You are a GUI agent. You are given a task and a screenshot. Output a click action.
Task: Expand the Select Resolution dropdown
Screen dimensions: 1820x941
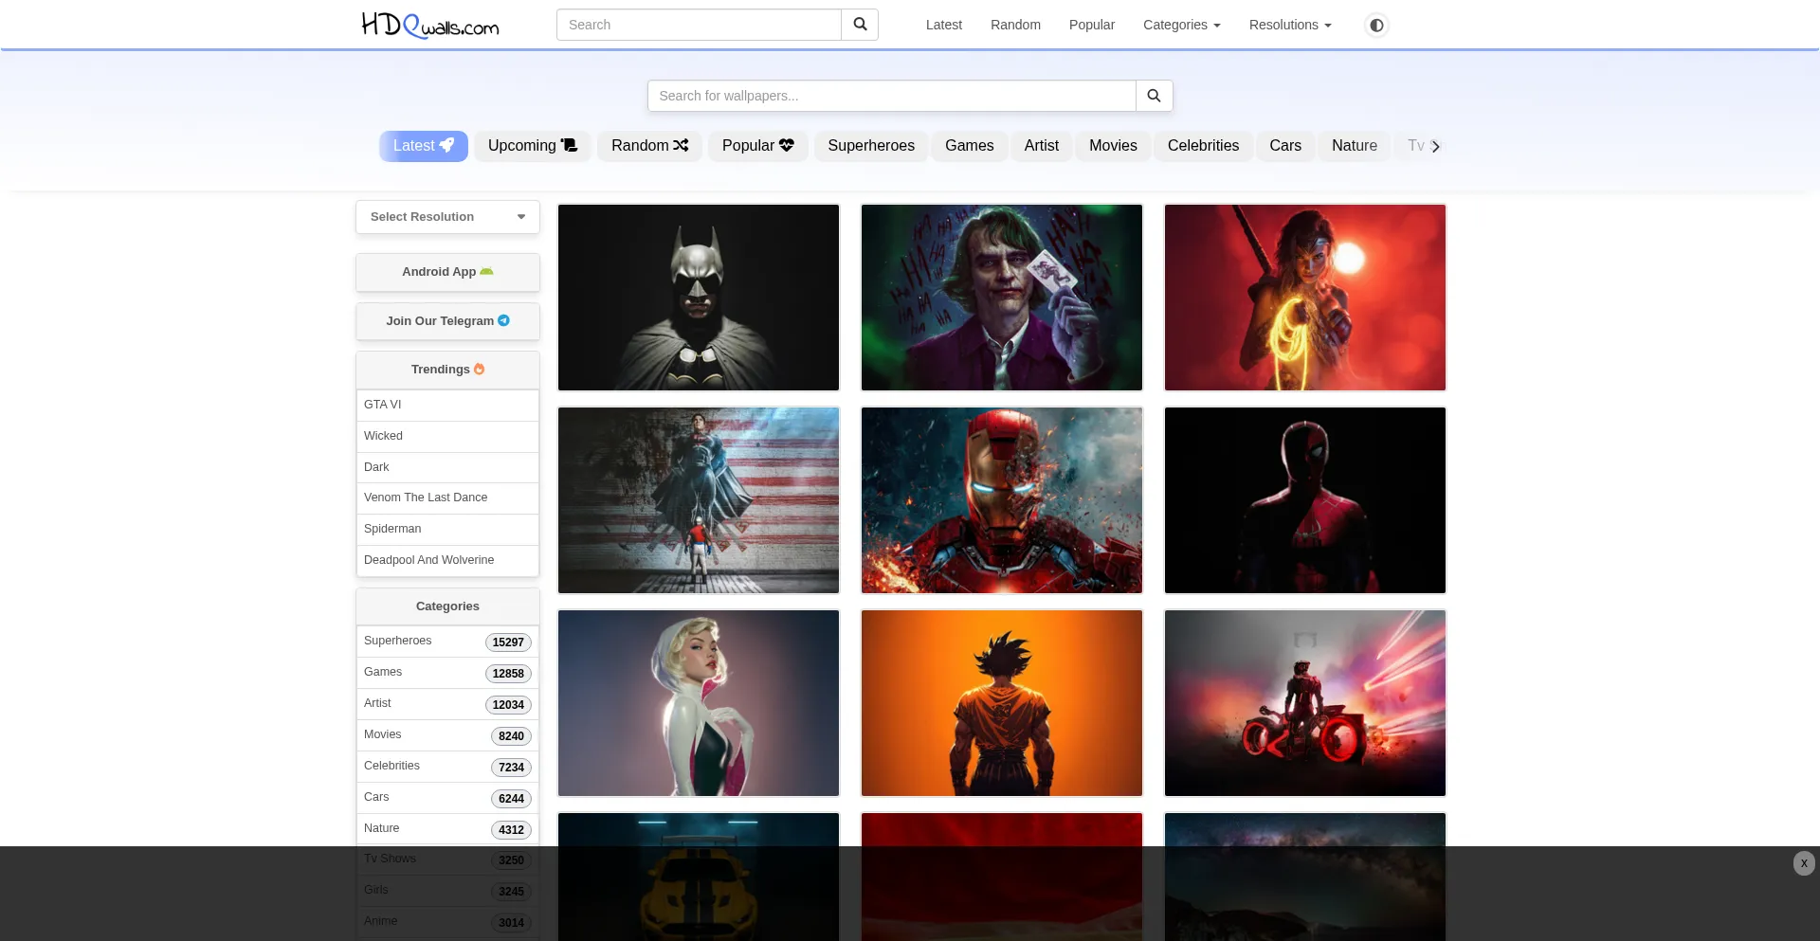pos(447,217)
